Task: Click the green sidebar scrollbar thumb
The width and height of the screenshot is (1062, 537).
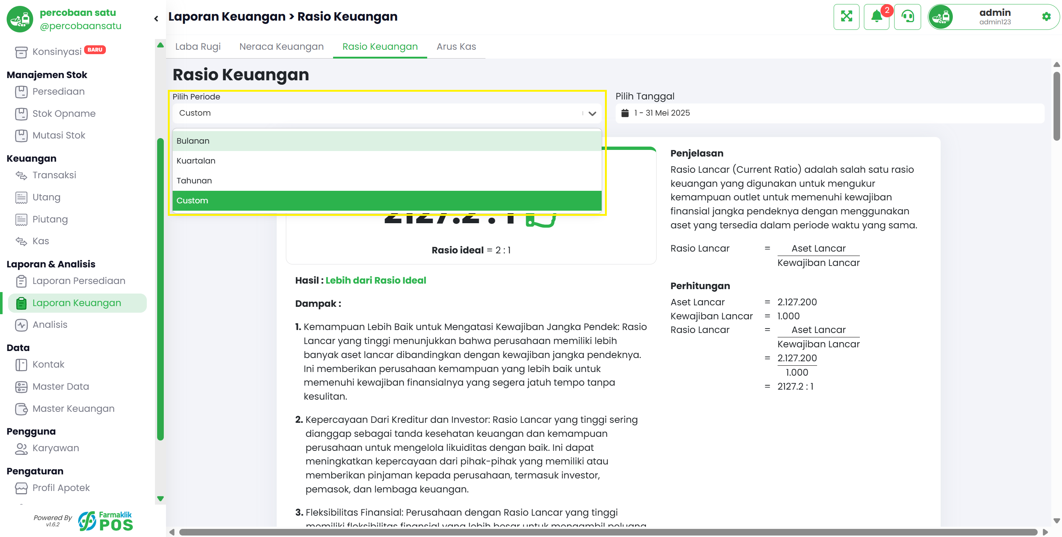Action: pyautogui.click(x=160, y=290)
